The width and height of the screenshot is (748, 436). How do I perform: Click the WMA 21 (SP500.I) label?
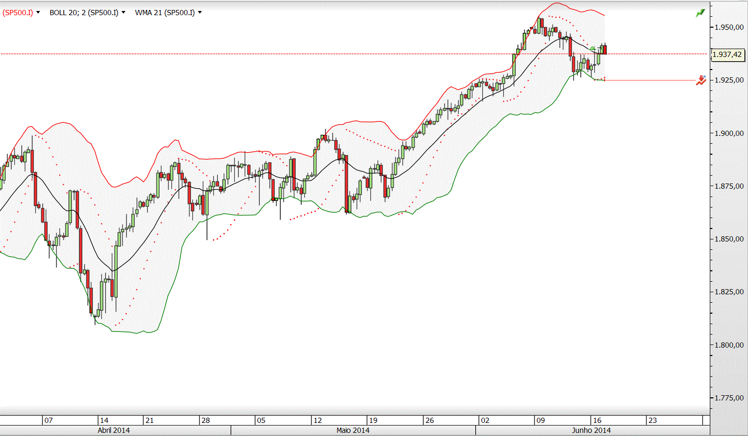(165, 13)
